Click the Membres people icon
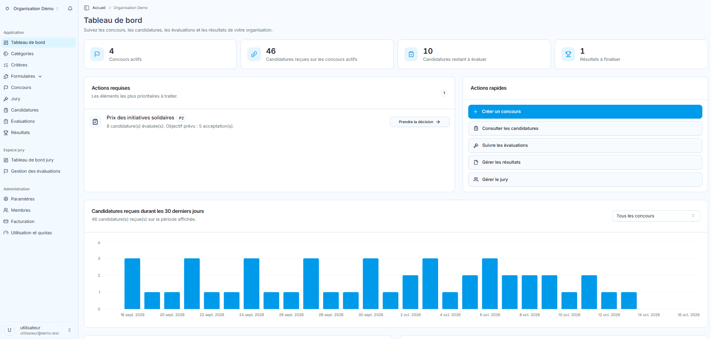 (6, 210)
